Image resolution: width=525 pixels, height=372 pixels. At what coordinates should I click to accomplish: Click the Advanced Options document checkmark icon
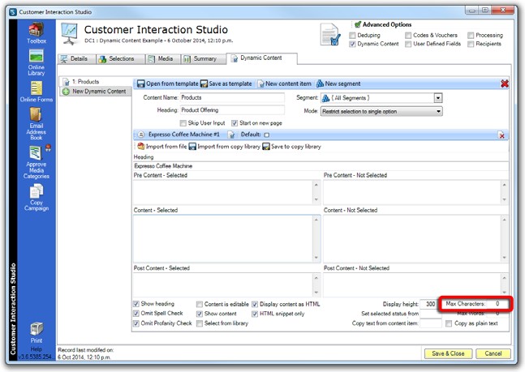click(x=330, y=34)
